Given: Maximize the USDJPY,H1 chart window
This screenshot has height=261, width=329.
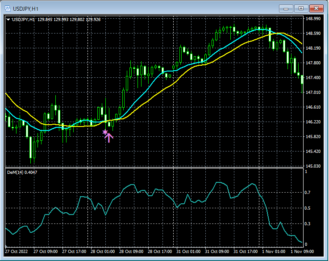Looking at the screenshot, I should coord(301,8).
